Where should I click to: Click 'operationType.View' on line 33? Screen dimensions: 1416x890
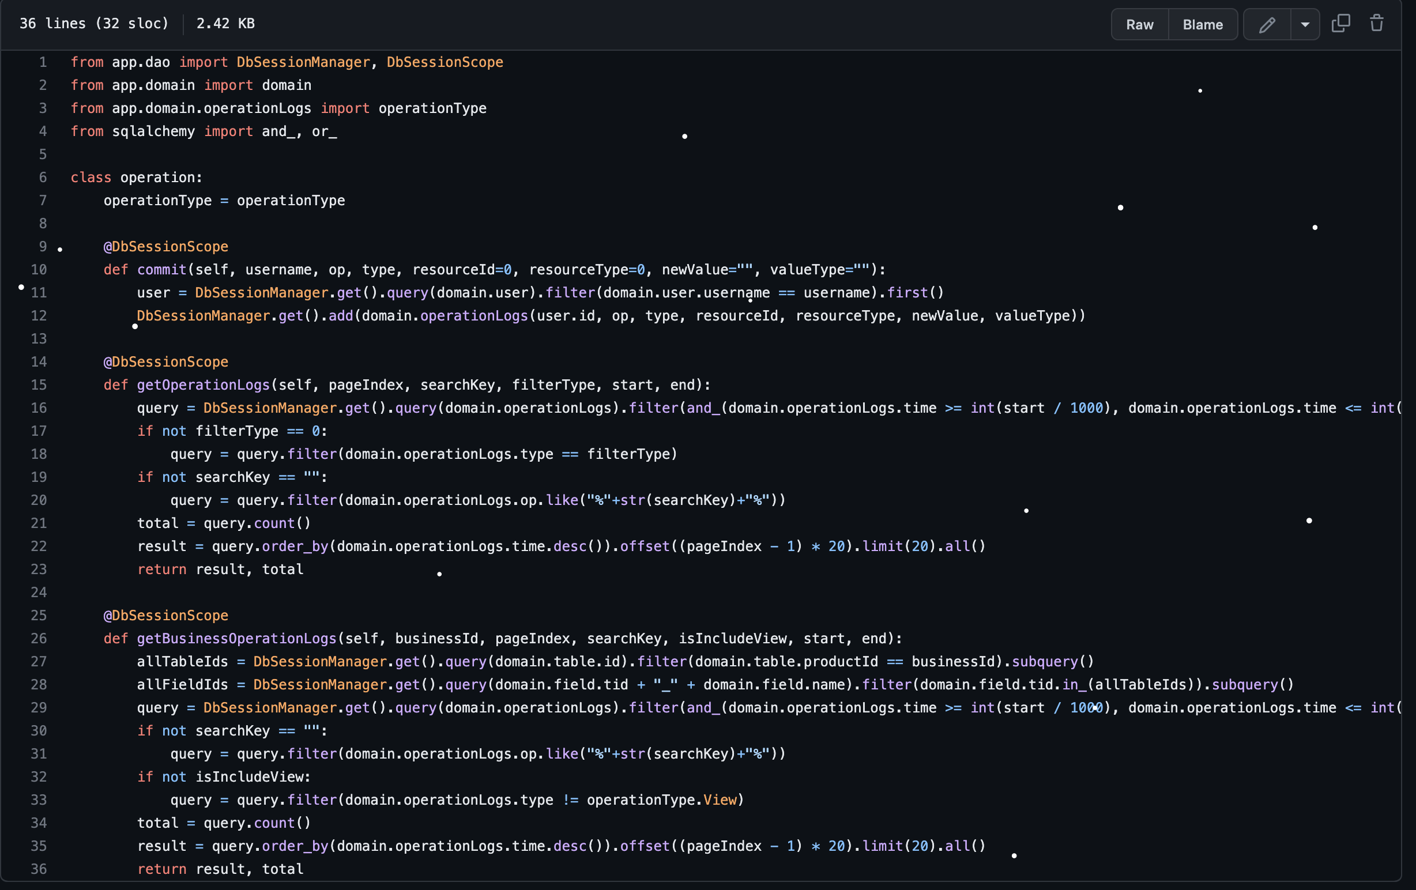click(x=662, y=800)
